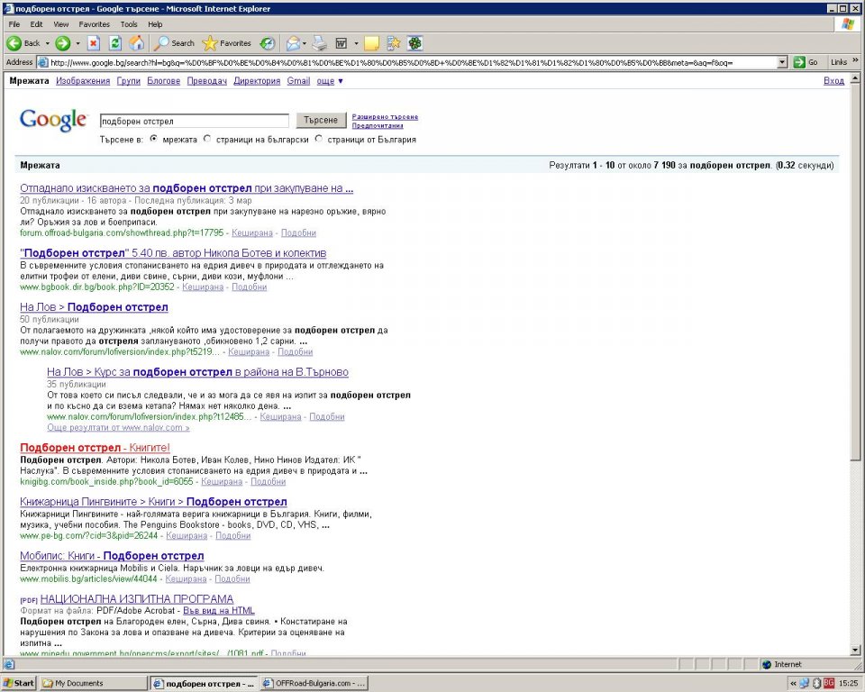Edit page with Word icon

click(x=341, y=43)
